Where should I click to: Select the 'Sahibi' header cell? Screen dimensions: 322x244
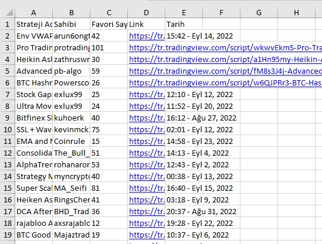(71, 25)
